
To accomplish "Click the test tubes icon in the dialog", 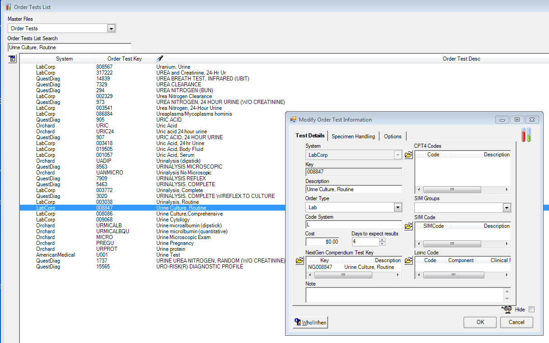I will [526, 135].
